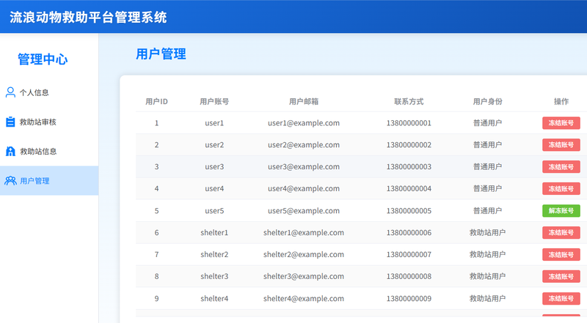Open the 救助站审核 menu item
Image resolution: width=587 pixels, height=323 pixels.
(49, 122)
